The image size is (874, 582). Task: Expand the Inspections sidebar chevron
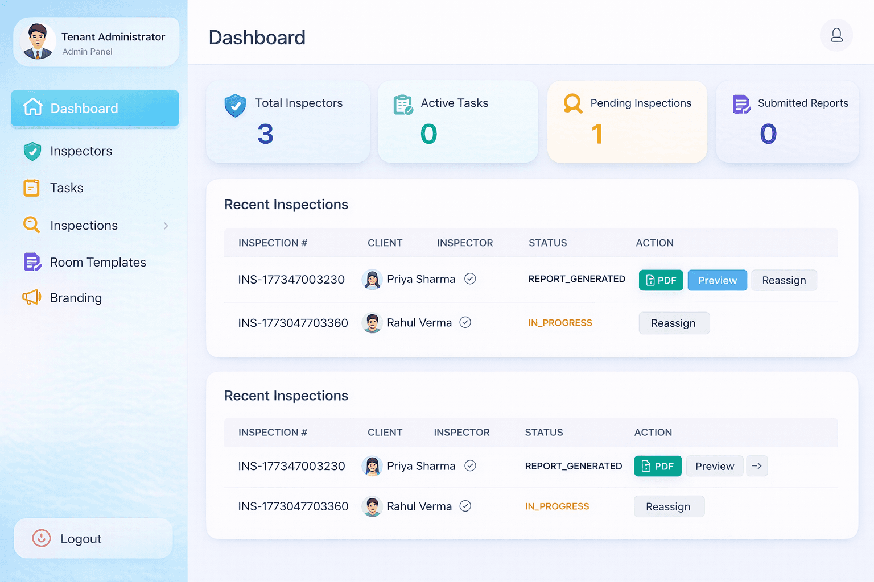pyautogui.click(x=166, y=225)
